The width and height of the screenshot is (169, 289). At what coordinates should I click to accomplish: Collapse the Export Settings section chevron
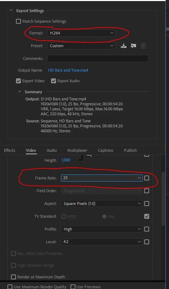(x=11, y=11)
